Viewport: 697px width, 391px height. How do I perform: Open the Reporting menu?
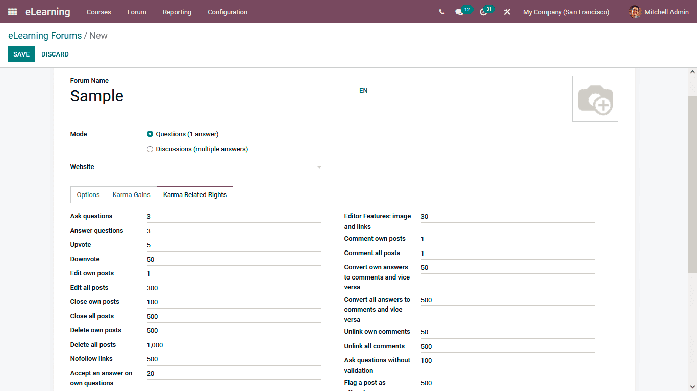click(177, 12)
